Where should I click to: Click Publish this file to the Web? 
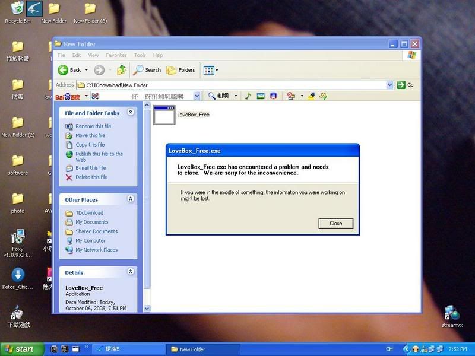99,157
